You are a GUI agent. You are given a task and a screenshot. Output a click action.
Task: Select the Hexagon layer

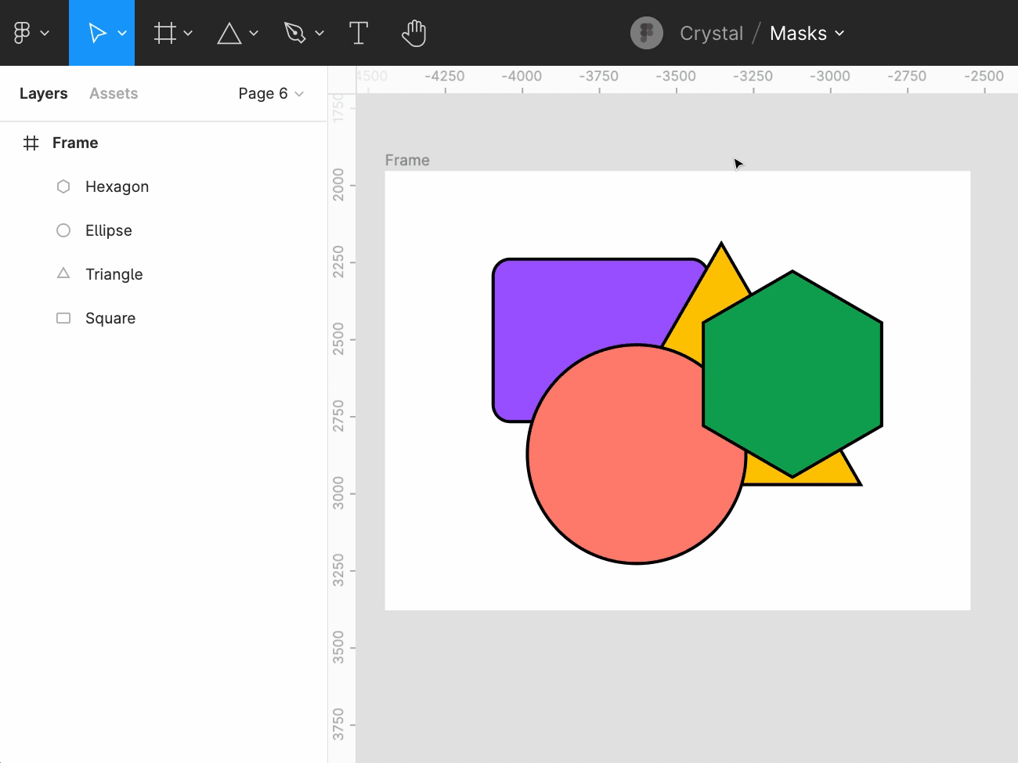click(x=117, y=186)
